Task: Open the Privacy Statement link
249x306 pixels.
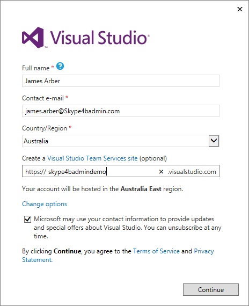Action: pos(118,256)
